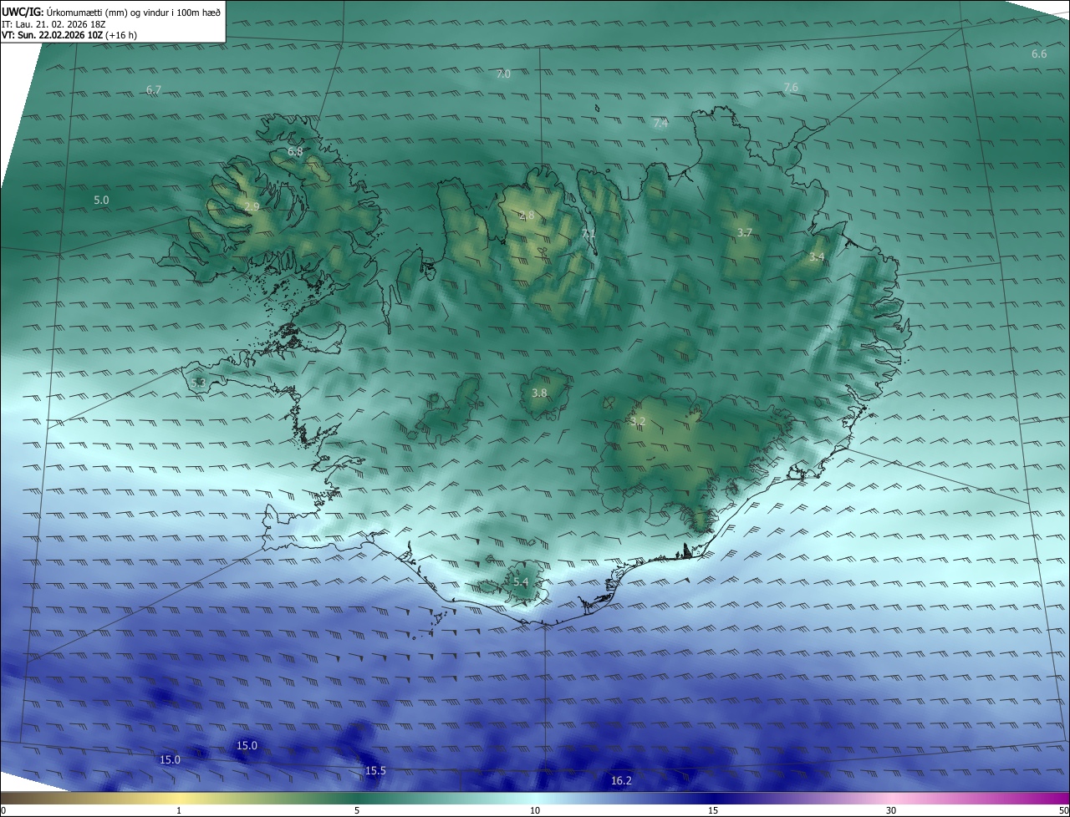Select the 2.9 value label
The height and width of the screenshot is (817, 1070).
(x=252, y=206)
